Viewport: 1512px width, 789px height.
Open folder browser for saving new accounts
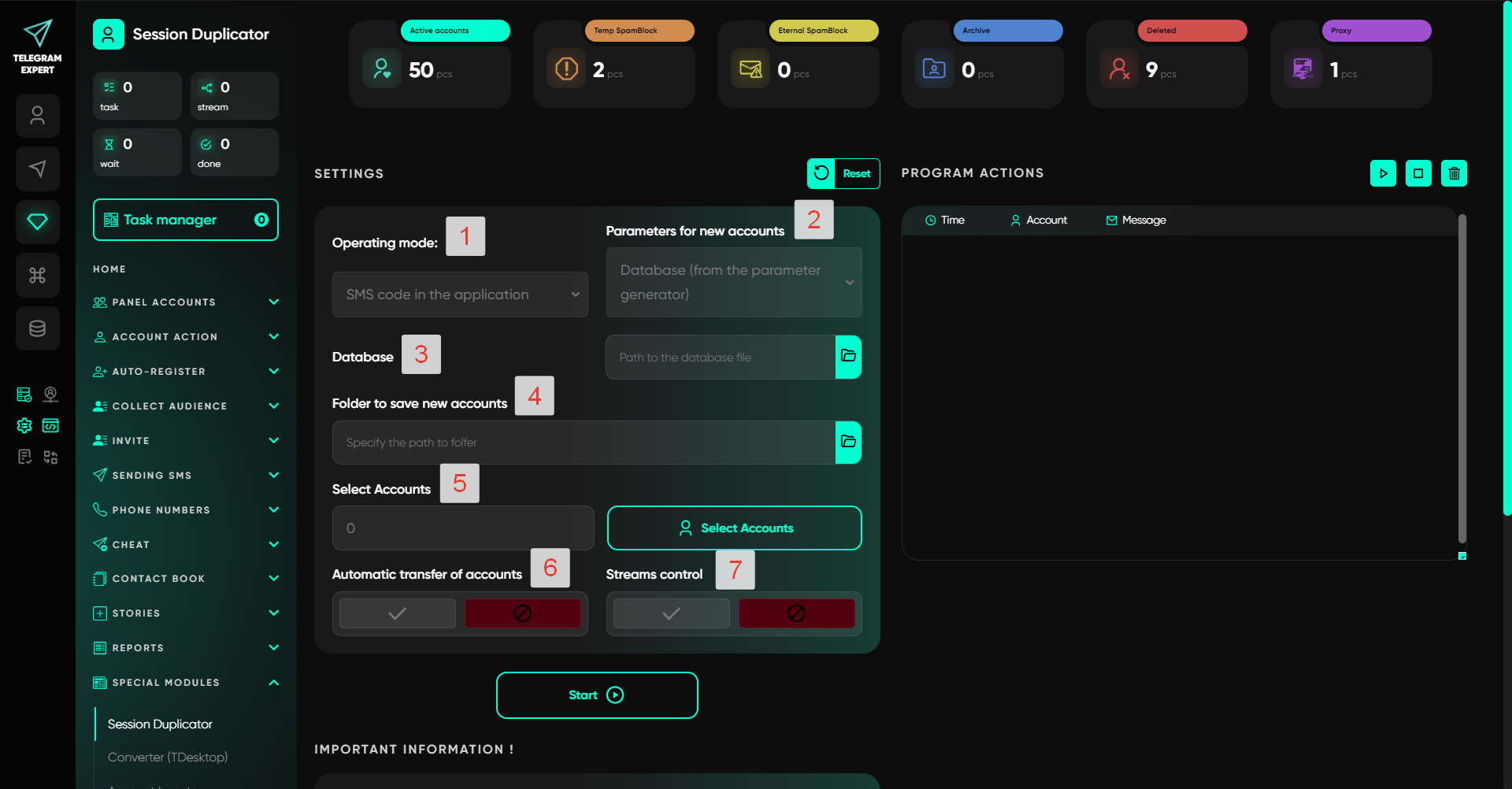point(848,442)
